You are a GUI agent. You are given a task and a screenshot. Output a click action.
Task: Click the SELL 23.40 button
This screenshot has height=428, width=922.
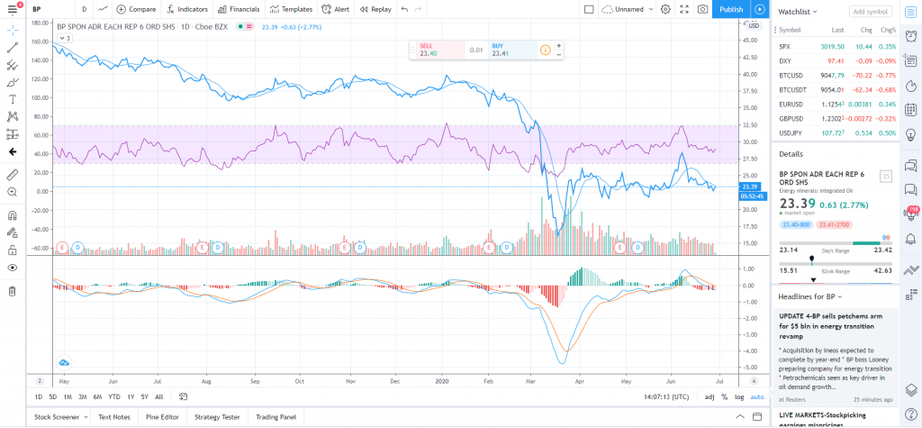[441, 50]
